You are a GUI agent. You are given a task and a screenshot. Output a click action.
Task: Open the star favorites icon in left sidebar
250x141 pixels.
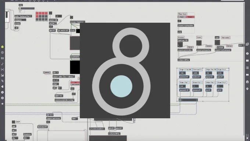coord(3,104)
